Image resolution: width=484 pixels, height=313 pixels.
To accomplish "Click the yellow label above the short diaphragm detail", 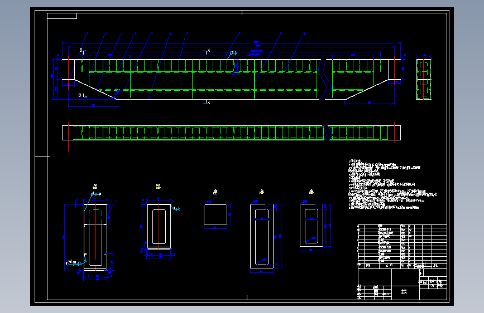I will (312, 192).
